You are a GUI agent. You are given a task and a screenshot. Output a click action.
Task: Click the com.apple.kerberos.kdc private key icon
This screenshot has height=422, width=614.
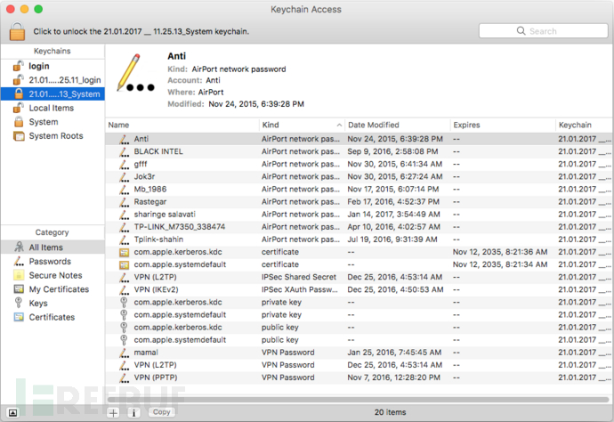pos(124,302)
